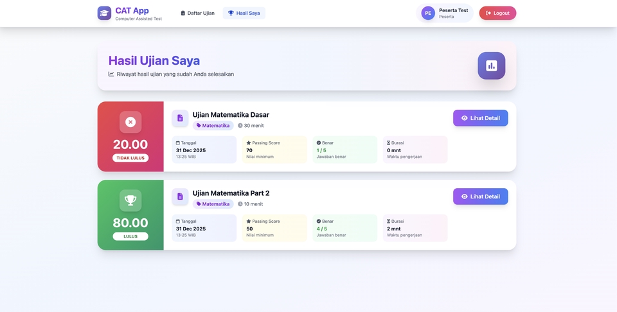Click document icon beside Ujian Matematika Dasar
Viewport: 617px width, 312px height.
[x=180, y=118]
